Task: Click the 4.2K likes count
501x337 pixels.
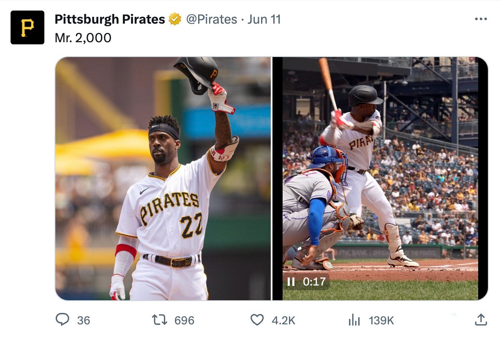Action: (283, 321)
